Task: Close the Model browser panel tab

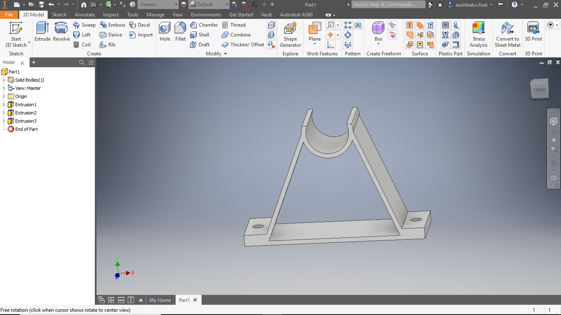Action: (22, 63)
